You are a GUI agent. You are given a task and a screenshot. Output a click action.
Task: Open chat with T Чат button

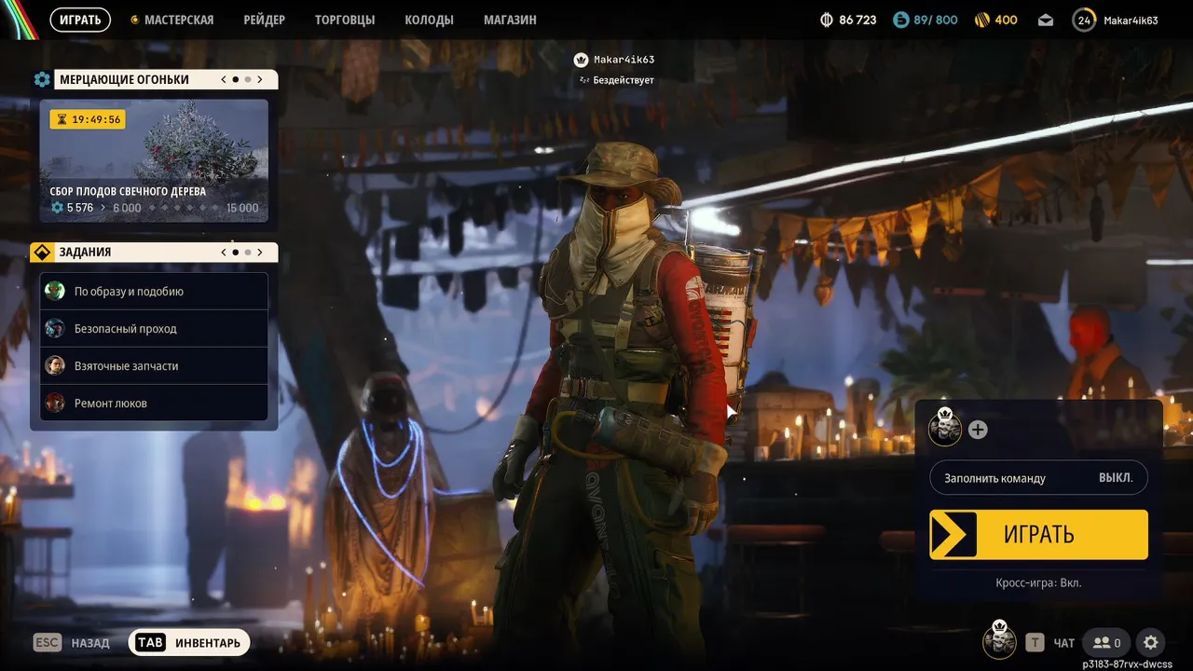point(1050,642)
